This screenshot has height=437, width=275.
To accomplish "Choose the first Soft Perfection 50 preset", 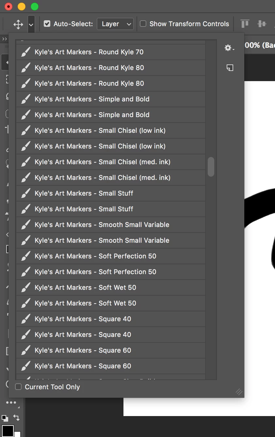I will (111, 256).
